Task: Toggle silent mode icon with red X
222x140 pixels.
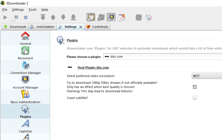Action: (x=121, y=17)
